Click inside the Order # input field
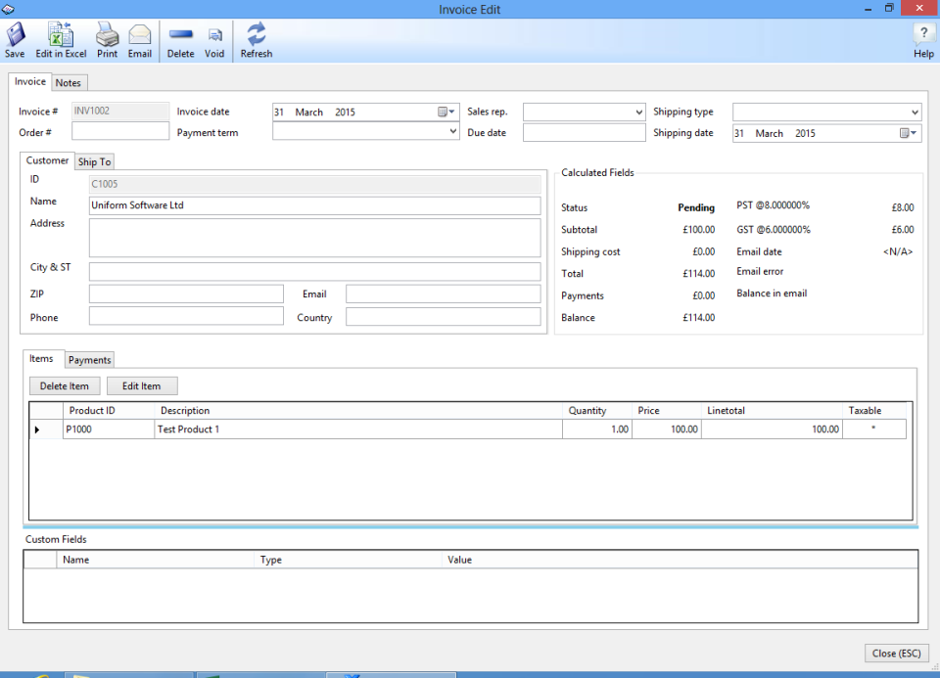 [x=120, y=130]
